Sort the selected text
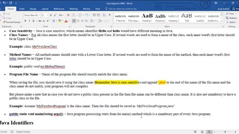The width and height of the screenshot is (239, 134). click(104, 15)
